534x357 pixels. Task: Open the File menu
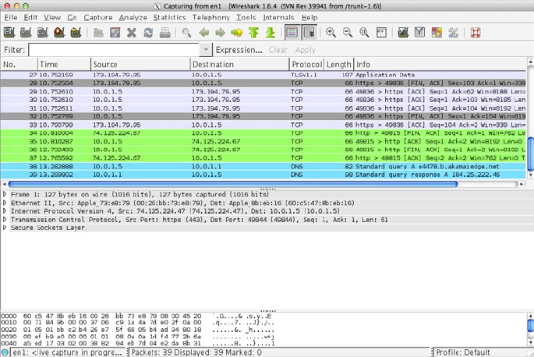click(11, 17)
